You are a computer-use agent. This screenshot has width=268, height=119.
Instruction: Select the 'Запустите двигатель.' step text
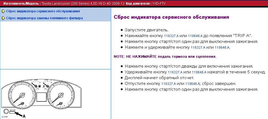click(147, 30)
